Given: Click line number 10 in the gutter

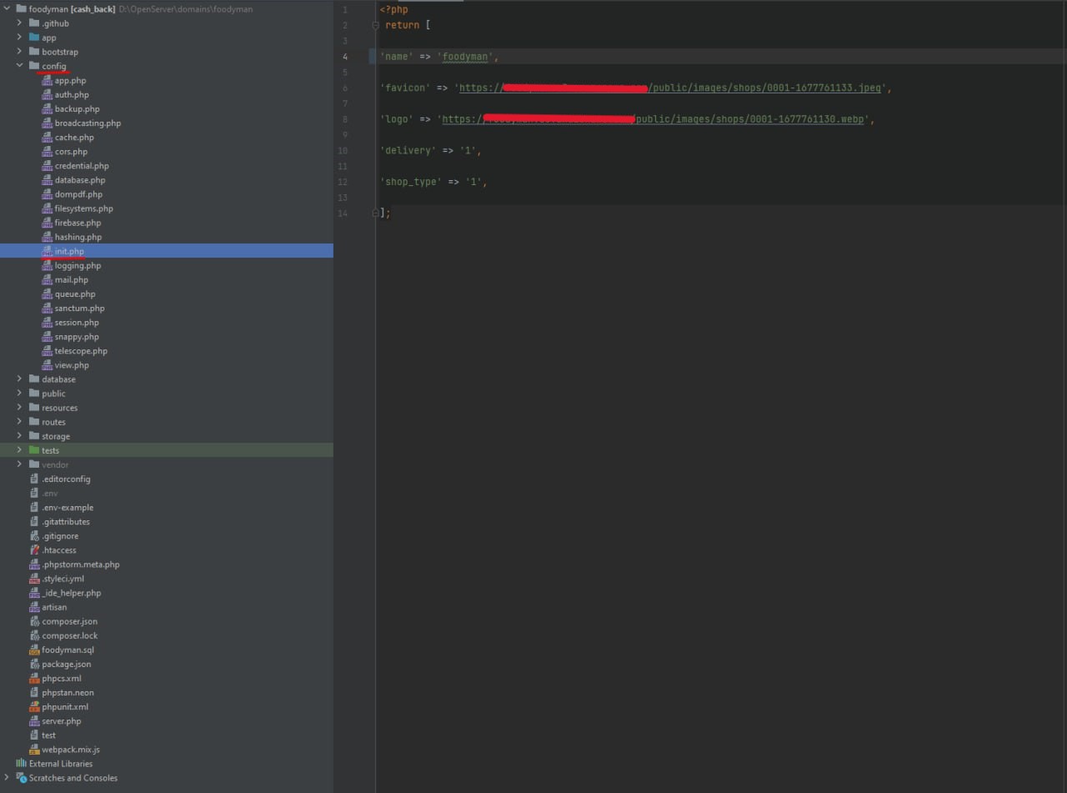Looking at the screenshot, I should coord(343,151).
